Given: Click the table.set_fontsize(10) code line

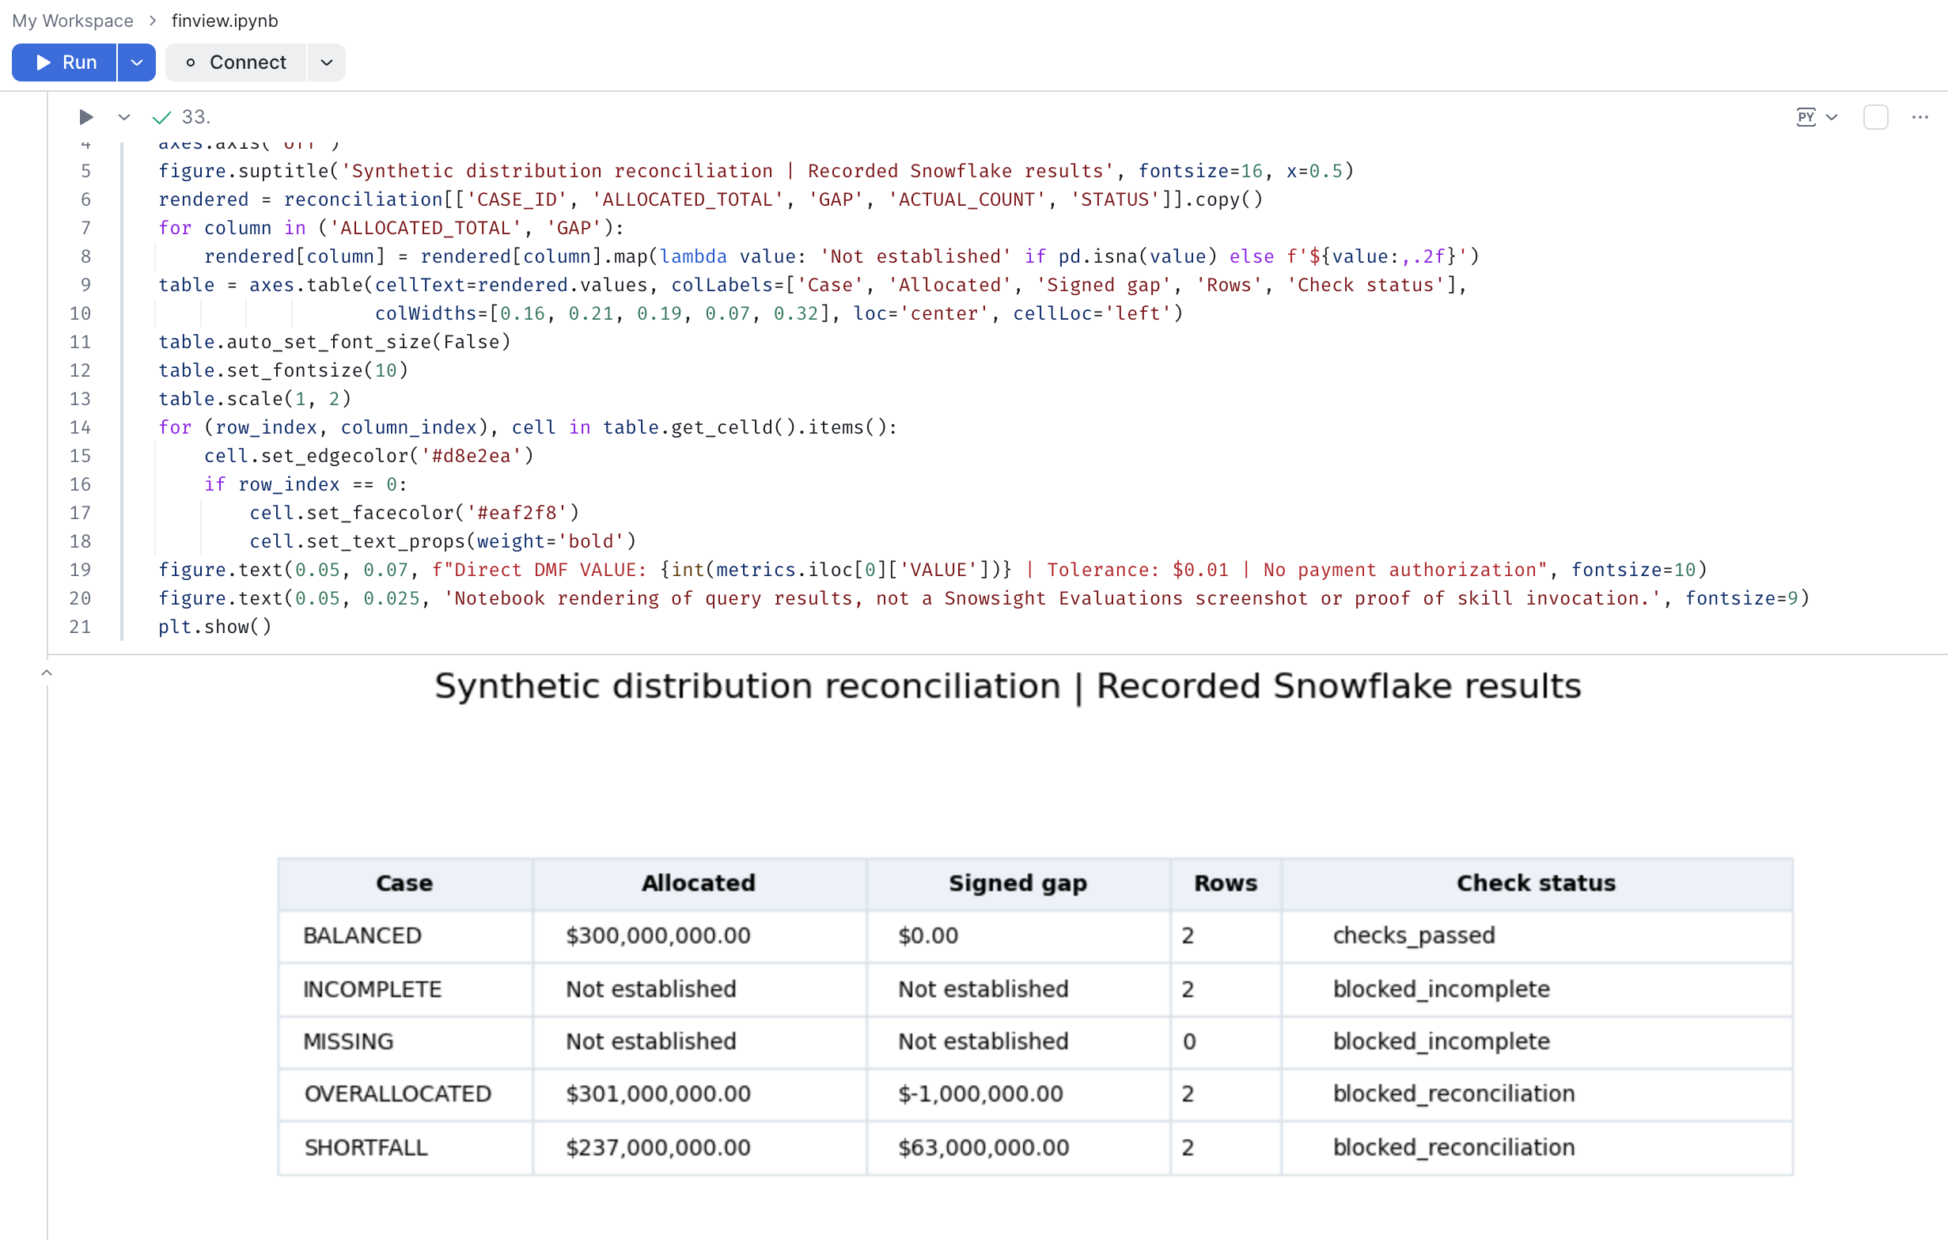Looking at the screenshot, I should tap(283, 370).
